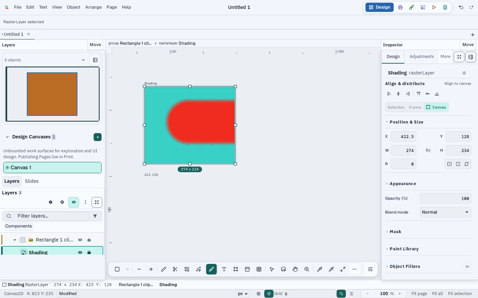
Task: Switch to Print mode printer icon
Action: click(400, 7)
